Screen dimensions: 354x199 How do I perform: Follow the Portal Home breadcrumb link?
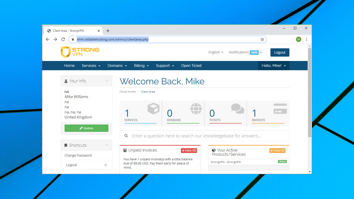click(x=128, y=92)
